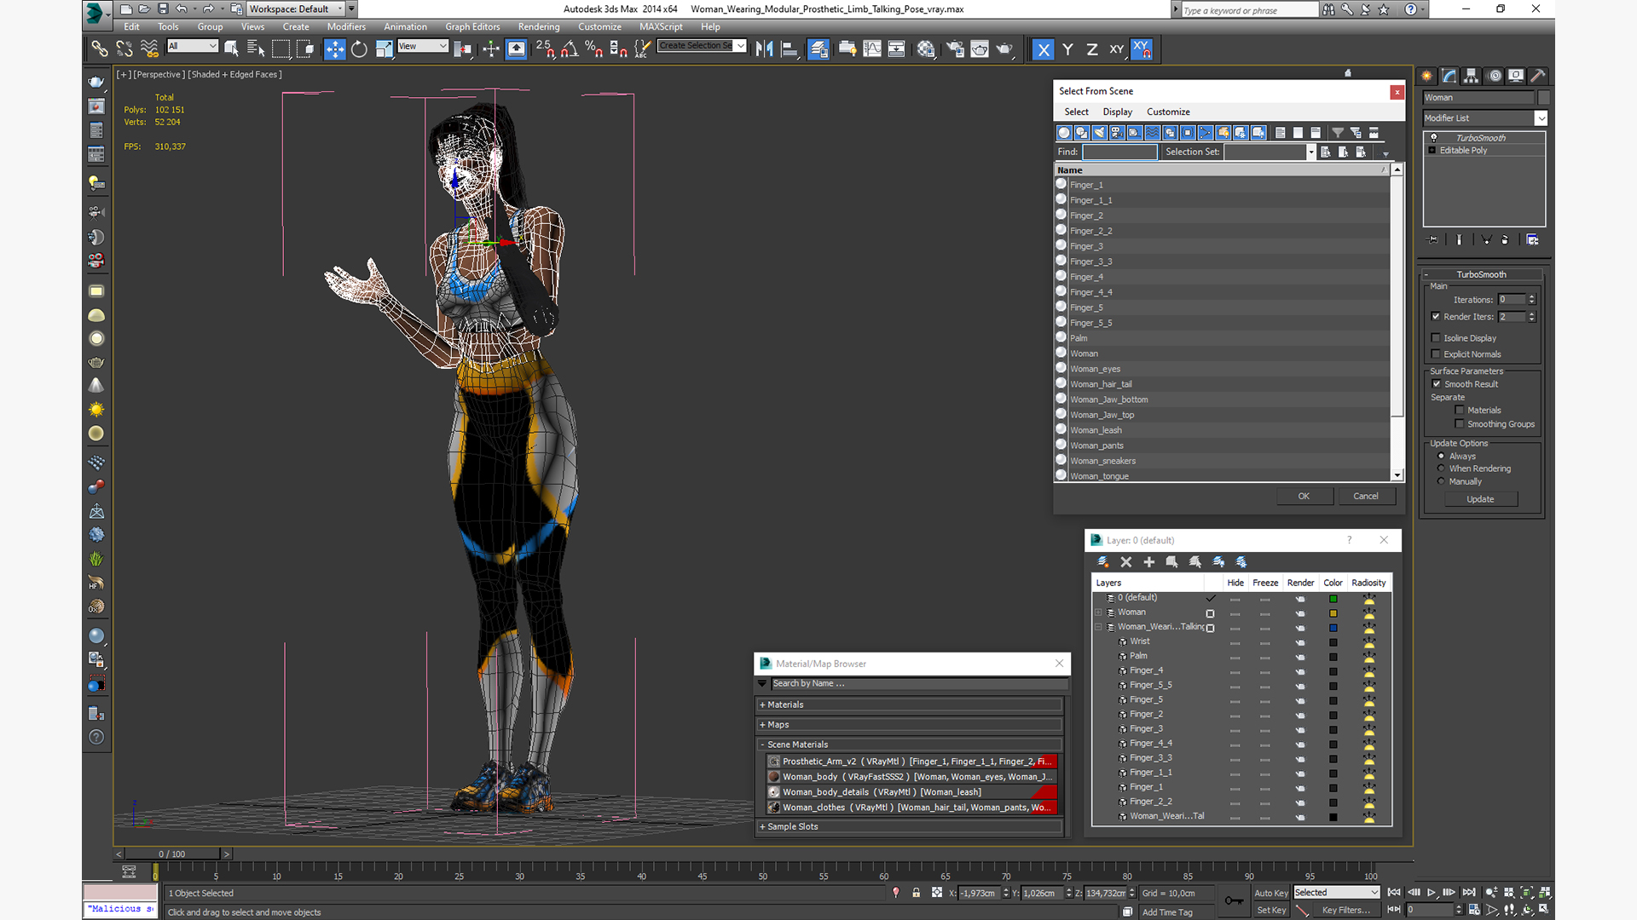Open the View reference coordinate dropdown
This screenshot has height=920, width=1637.
(423, 46)
